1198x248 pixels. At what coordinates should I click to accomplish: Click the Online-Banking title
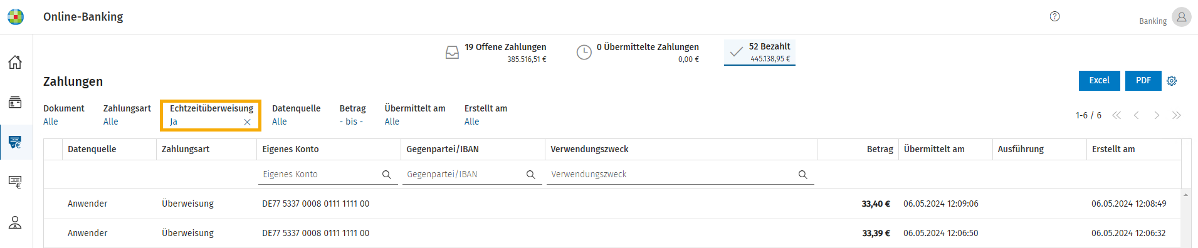pyautogui.click(x=83, y=17)
